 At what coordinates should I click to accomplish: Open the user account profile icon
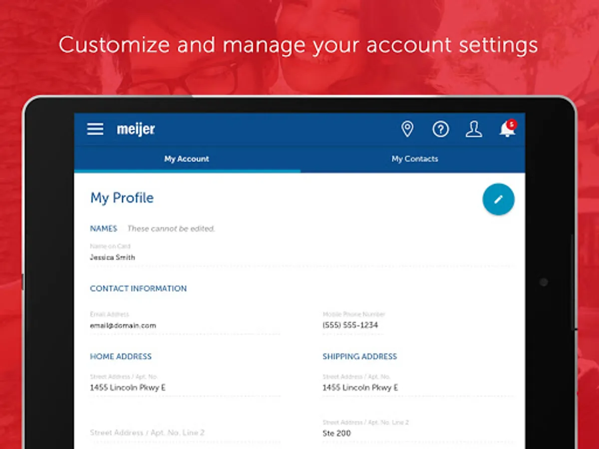click(x=474, y=129)
